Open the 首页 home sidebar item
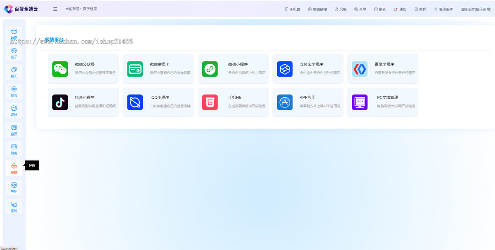 [x=14, y=34]
